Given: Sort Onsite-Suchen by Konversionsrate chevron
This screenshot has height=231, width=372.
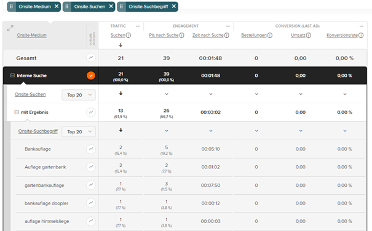Looking at the screenshot, I should coord(345,94).
